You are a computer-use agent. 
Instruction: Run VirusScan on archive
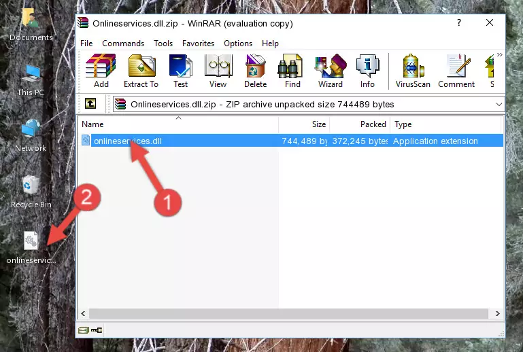click(413, 71)
